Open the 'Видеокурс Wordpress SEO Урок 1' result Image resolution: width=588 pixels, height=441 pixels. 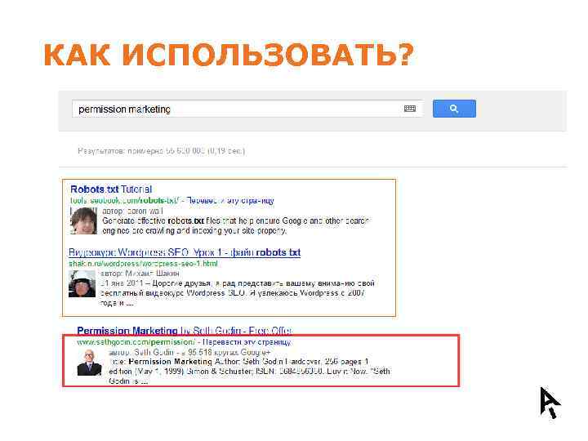coord(185,252)
